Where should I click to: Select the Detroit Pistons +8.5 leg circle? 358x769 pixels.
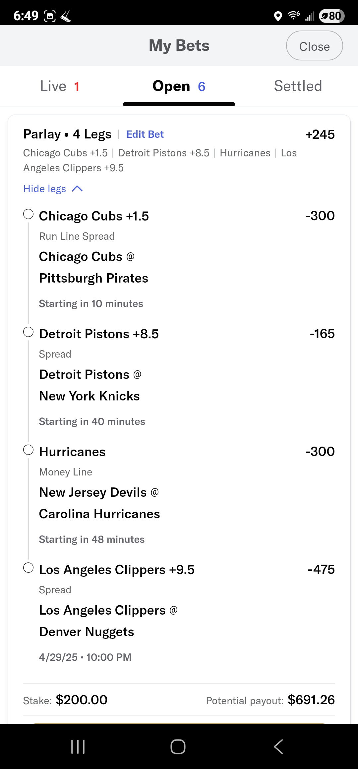pyautogui.click(x=29, y=332)
